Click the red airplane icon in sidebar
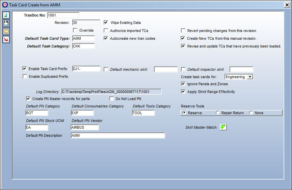 tap(6, 39)
